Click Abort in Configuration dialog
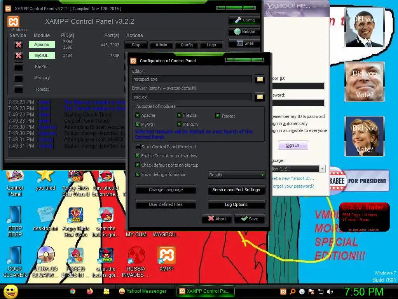 [x=217, y=219]
